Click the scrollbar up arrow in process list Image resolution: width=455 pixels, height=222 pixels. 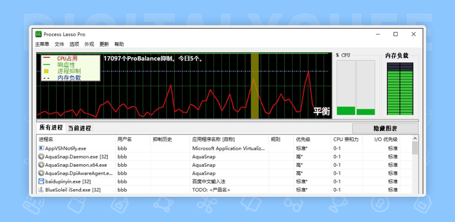[x=415, y=139]
